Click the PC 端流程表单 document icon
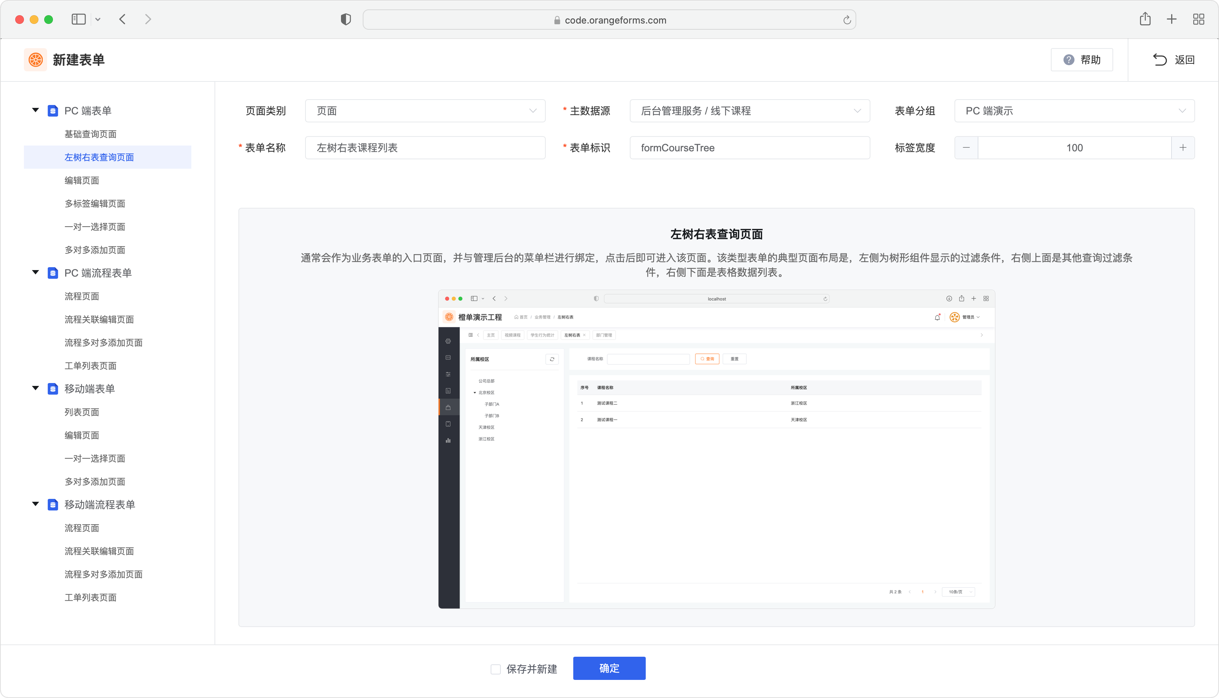 point(53,273)
